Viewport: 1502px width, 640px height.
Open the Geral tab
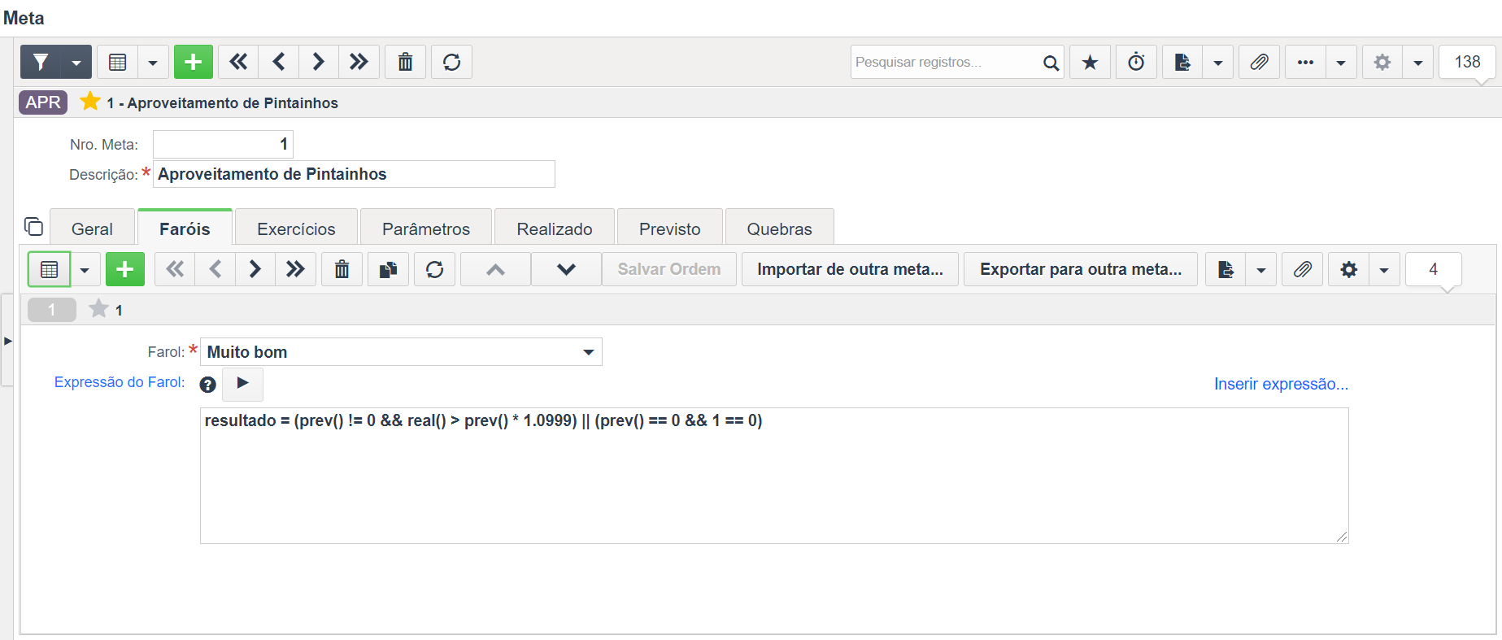click(x=92, y=229)
